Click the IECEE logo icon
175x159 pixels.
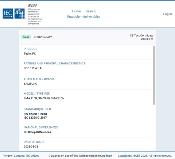pos(19,13)
